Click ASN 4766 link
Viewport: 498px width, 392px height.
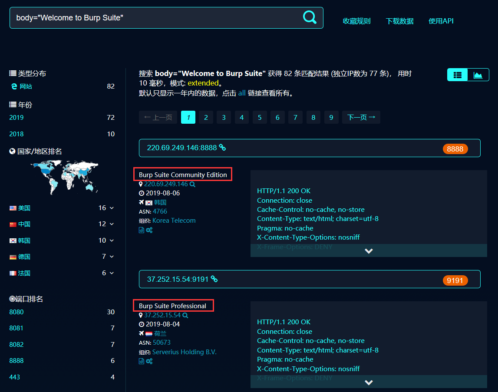pyautogui.click(x=160, y=211)
